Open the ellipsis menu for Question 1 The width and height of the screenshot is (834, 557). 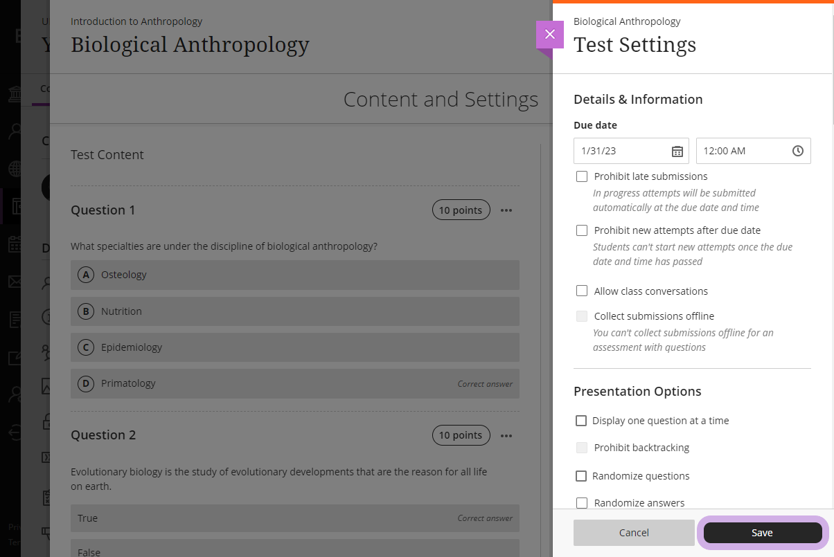506,210
